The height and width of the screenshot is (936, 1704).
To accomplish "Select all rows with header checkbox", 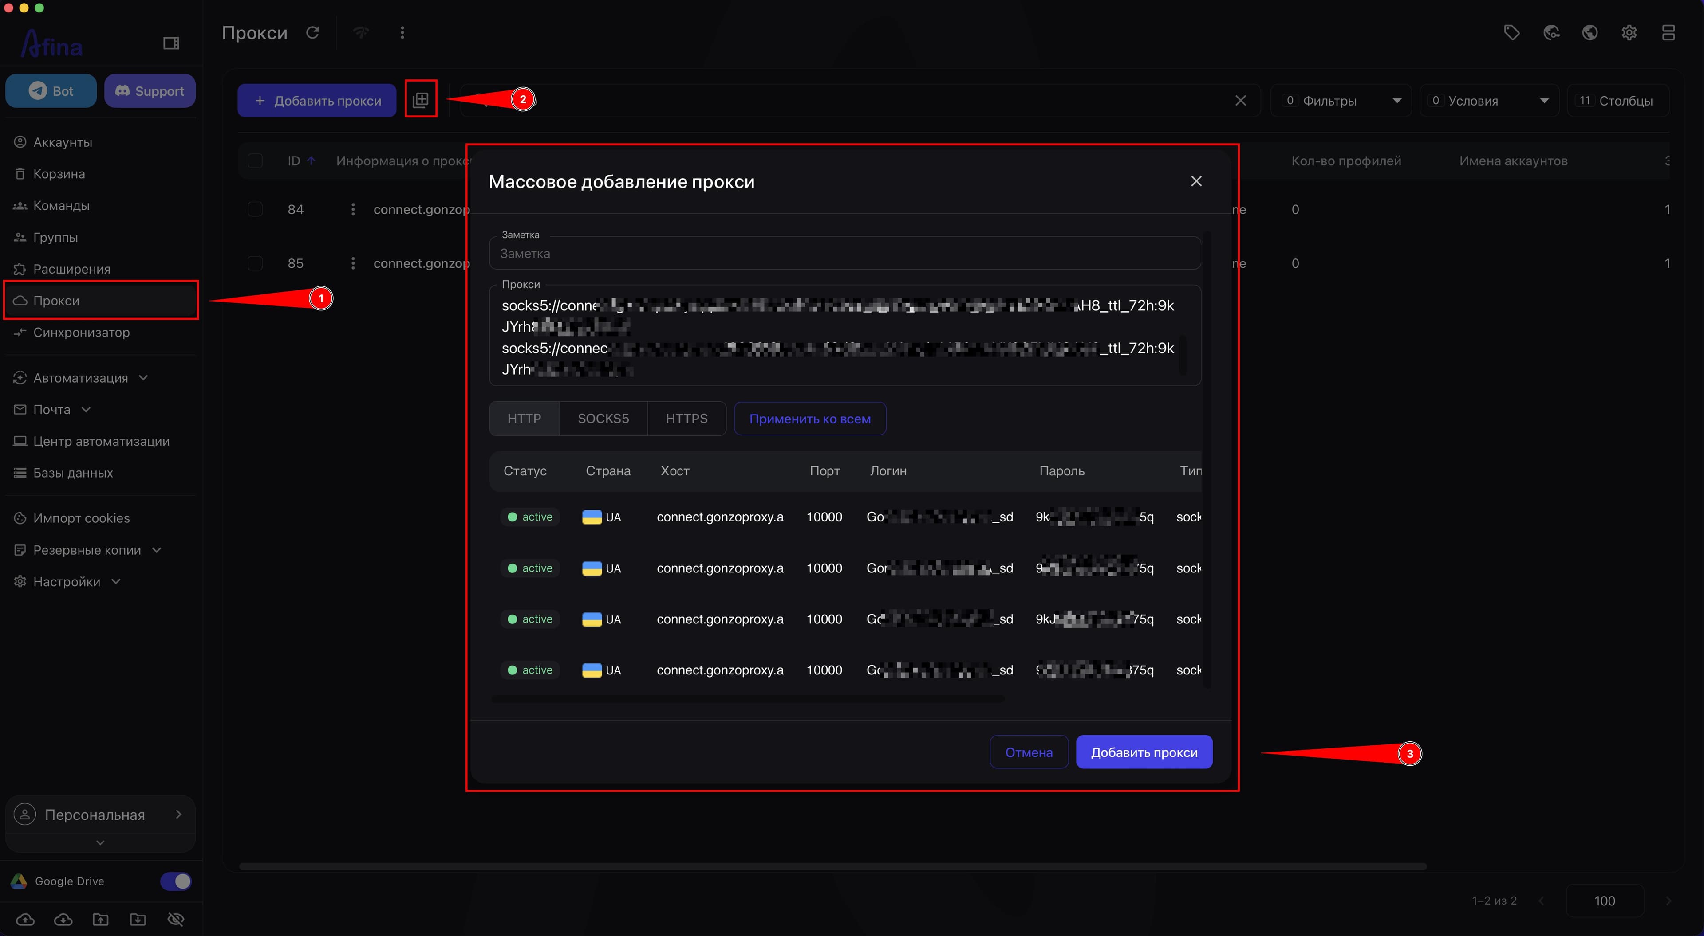I will coord(255,161).
